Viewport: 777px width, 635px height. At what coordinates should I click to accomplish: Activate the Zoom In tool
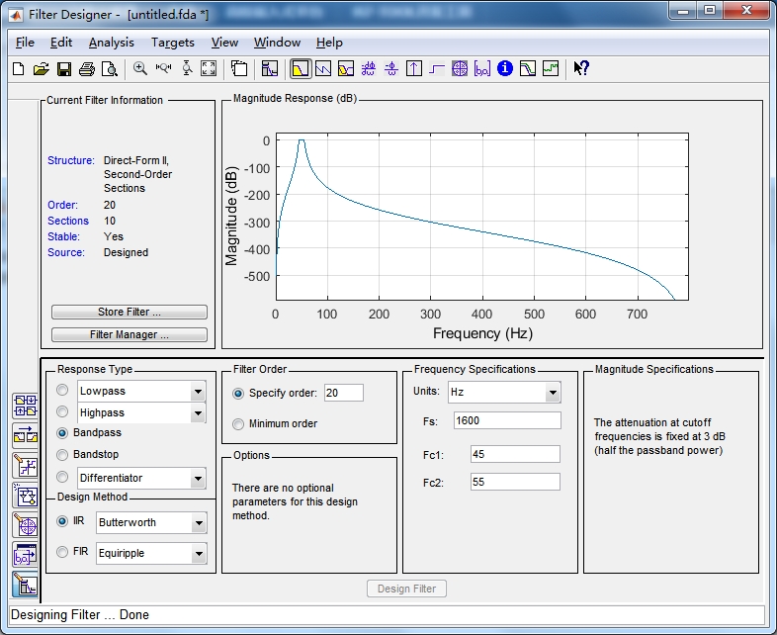[x=140, y=69]
